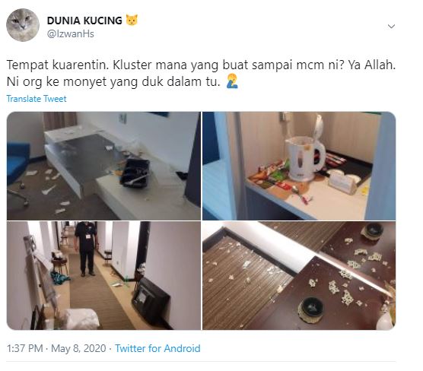Open the @IzwanHs handle link

pyautogui.click(x=71, y=34)
